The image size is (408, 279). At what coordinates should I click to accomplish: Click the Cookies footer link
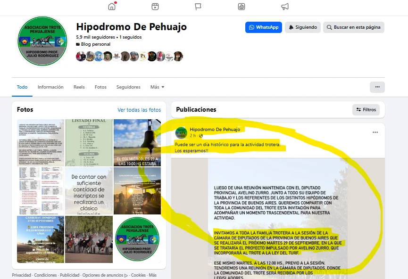click(x=138, y=275)
